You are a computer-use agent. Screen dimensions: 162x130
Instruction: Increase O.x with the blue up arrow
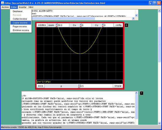tap(80, 24)
